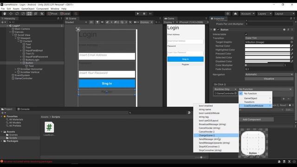Select EventSystem in Hierarchy

[22, 75]
